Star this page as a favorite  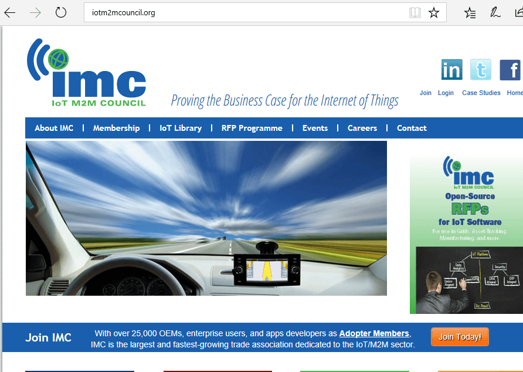coord(434,12)
